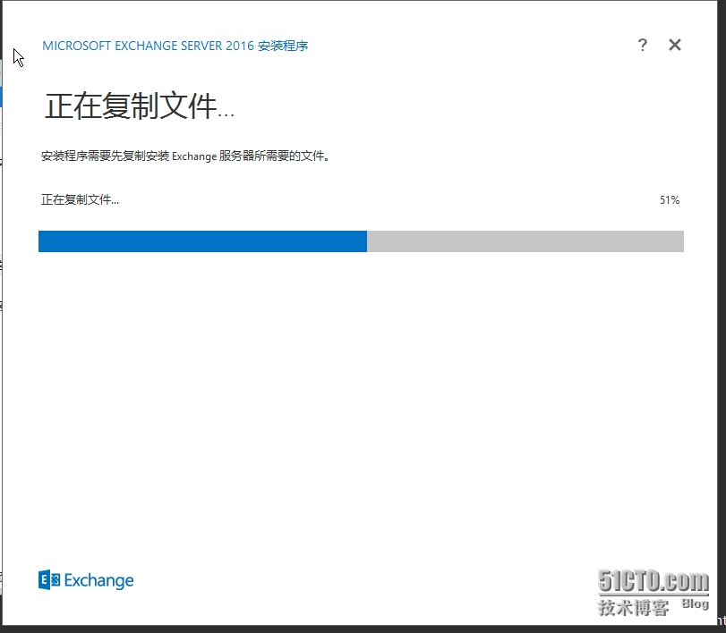Click the Exchange logo icon
726x633 pixels.
click(49, 580)
